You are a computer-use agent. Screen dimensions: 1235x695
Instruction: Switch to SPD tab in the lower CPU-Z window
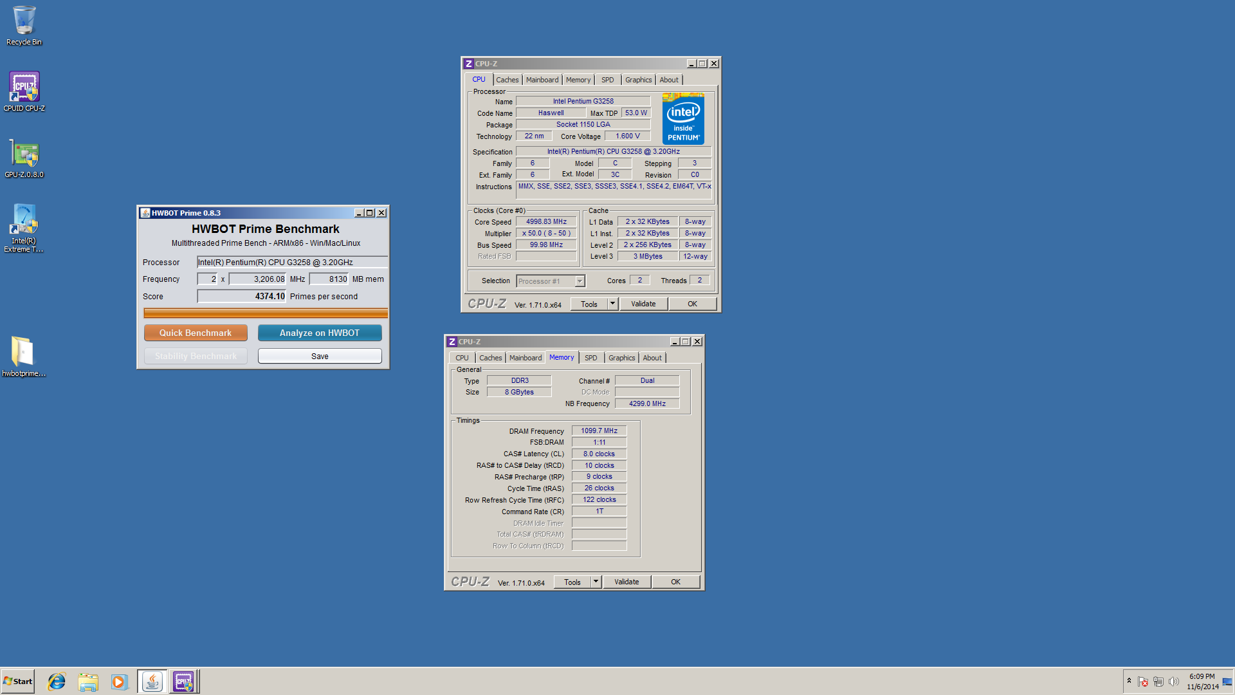[x=591, y=358]
